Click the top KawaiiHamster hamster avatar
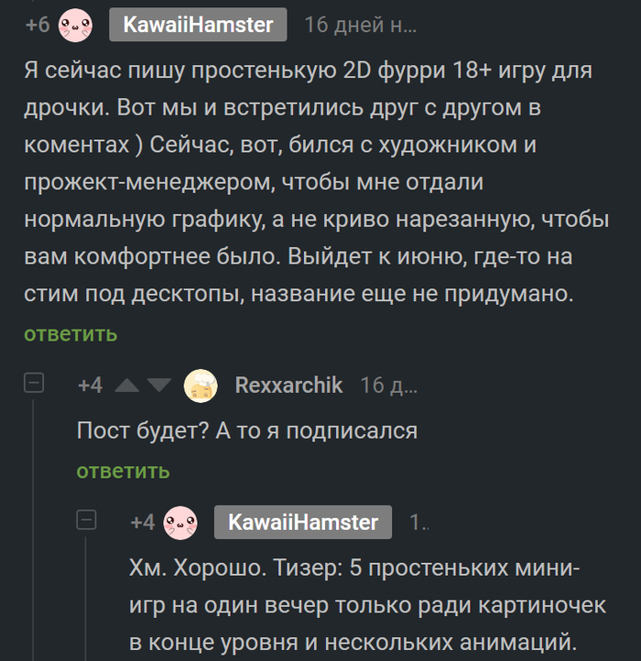The image size is (641, 661). [x=77, y=24]
